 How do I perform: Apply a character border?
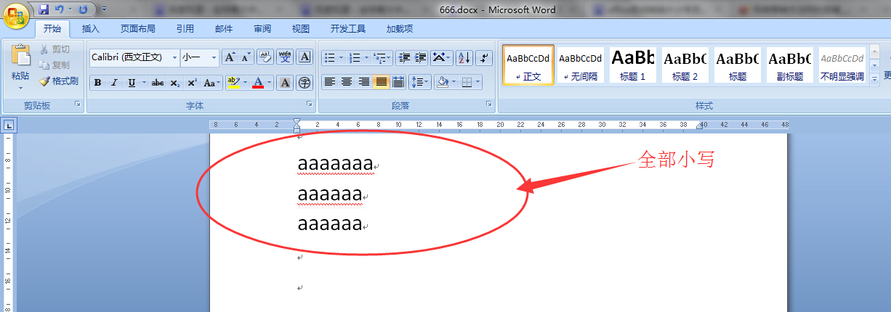[305, 57]
